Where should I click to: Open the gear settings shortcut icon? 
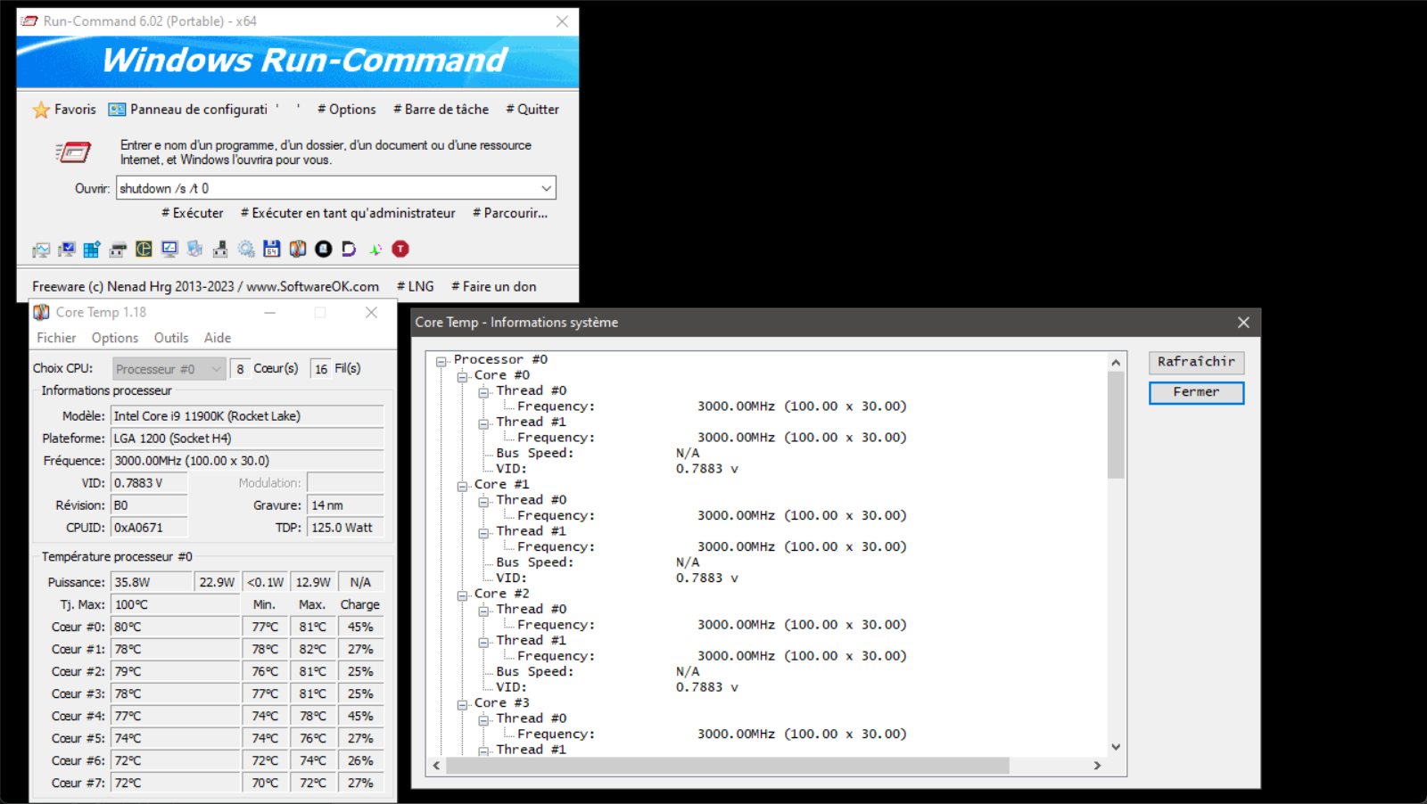(246, 250)
